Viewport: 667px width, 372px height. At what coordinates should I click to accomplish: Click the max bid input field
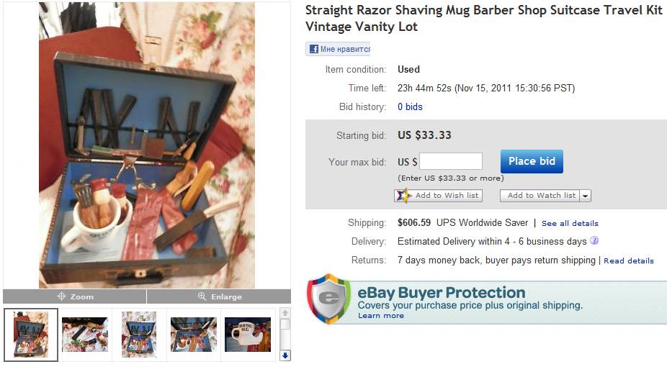[x=451, y=162]
